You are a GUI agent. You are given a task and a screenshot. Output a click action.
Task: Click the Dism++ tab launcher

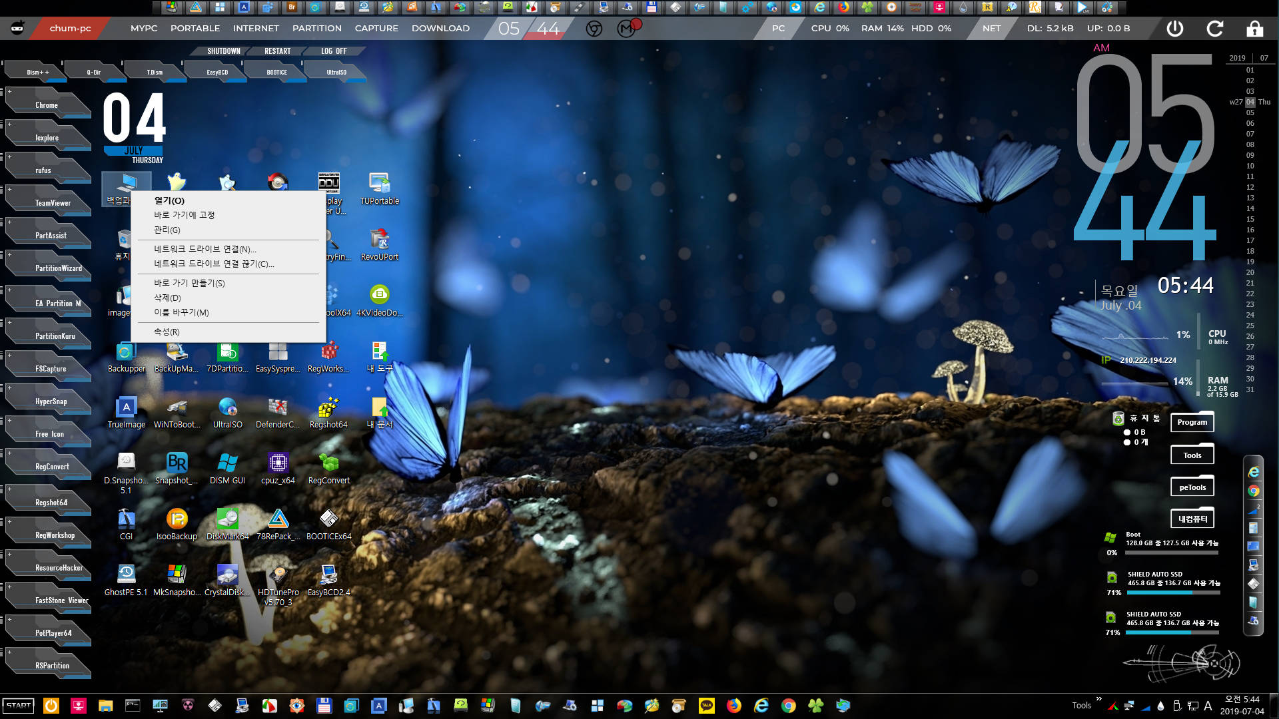pyautogui.click(x=37, y=72)
